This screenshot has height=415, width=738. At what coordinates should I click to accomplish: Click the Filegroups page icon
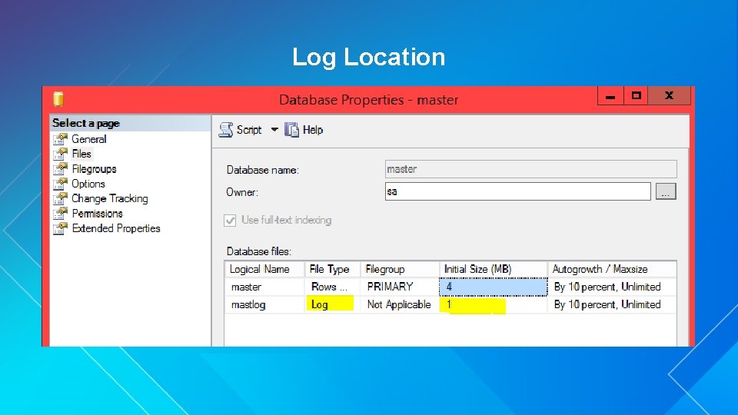pyautogui.click(x=60, y=168)
